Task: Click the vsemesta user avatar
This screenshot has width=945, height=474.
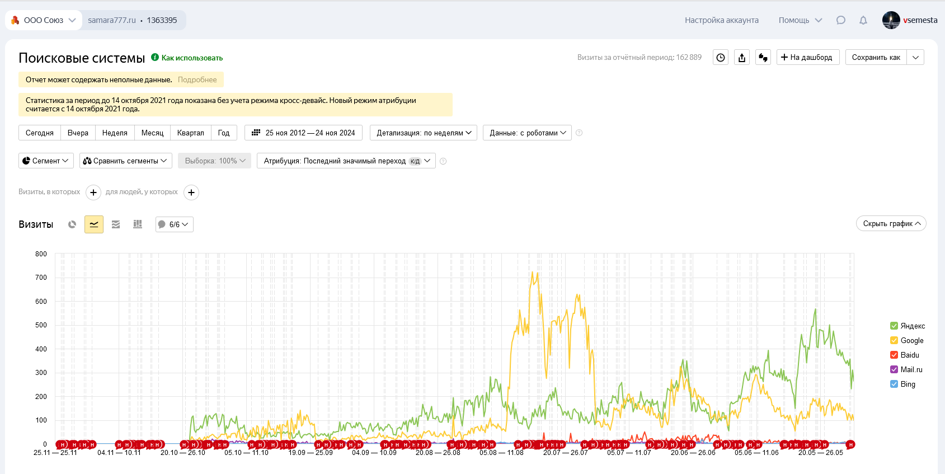Action: click(x=891, y=20)
